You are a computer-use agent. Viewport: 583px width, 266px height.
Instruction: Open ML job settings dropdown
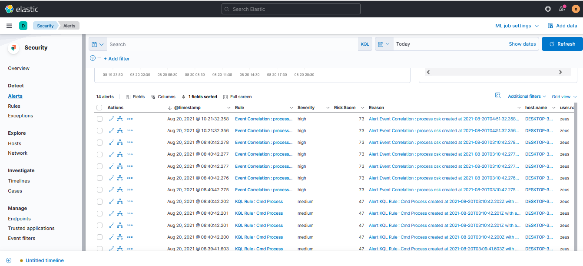click(x=517, y=26)
